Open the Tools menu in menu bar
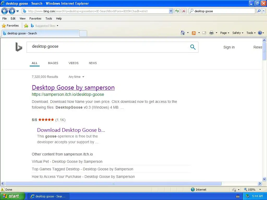Viewport: 267px width, 200px height. [49, 18]
